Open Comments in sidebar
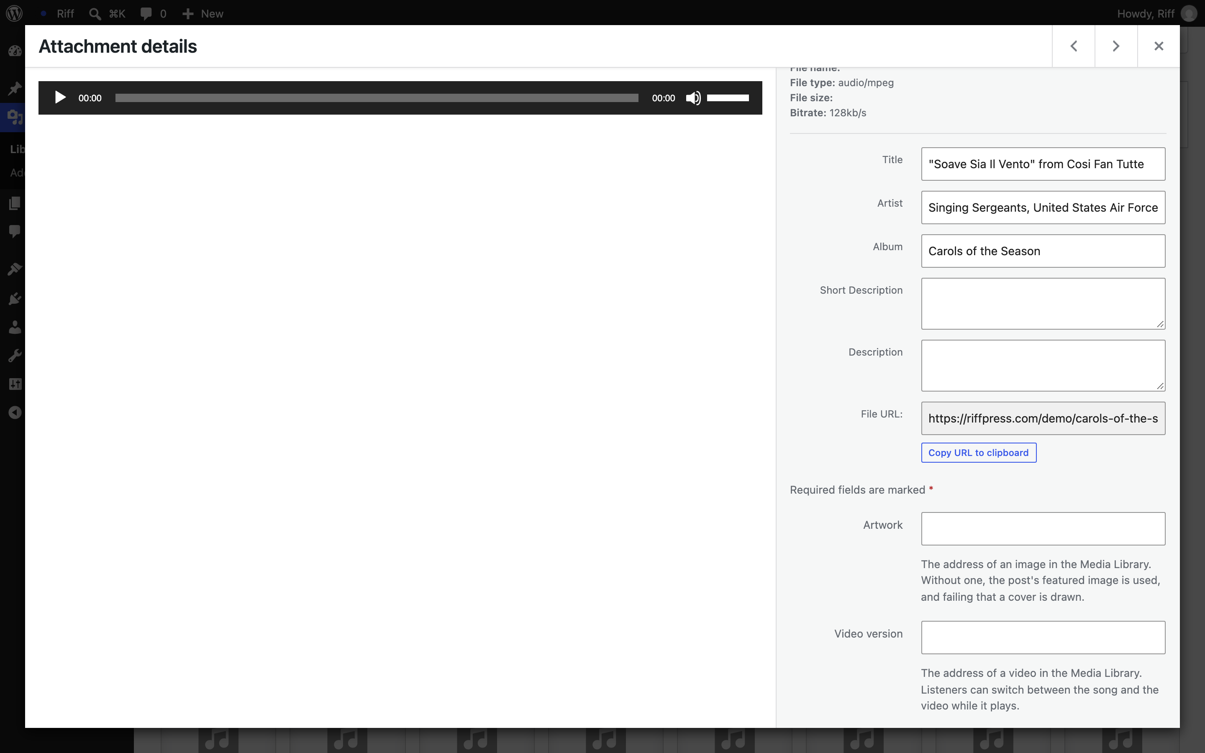Screen dimensions: 1205x753 pos(15,232)
